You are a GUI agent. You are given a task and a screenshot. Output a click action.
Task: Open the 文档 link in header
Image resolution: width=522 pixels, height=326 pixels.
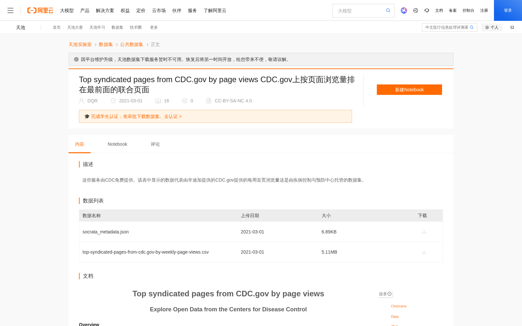point(439,10)
